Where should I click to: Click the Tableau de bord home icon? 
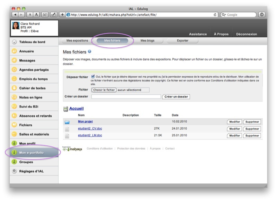(14, 42)
